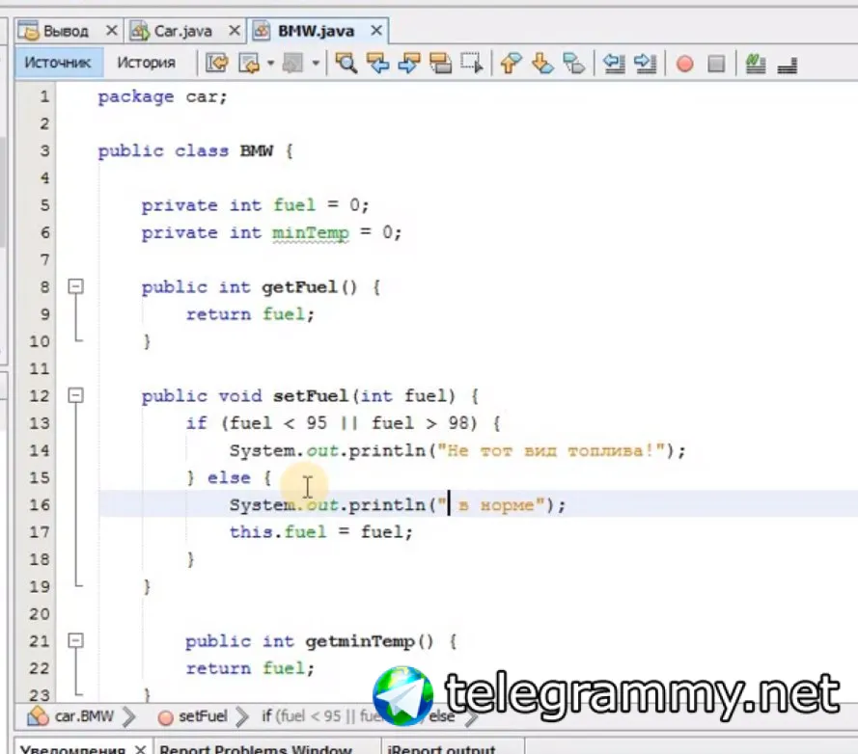Open the iReport output tab
Viewport: 858px width, 754px height.
pyautogui.click(x=441, y=748)
